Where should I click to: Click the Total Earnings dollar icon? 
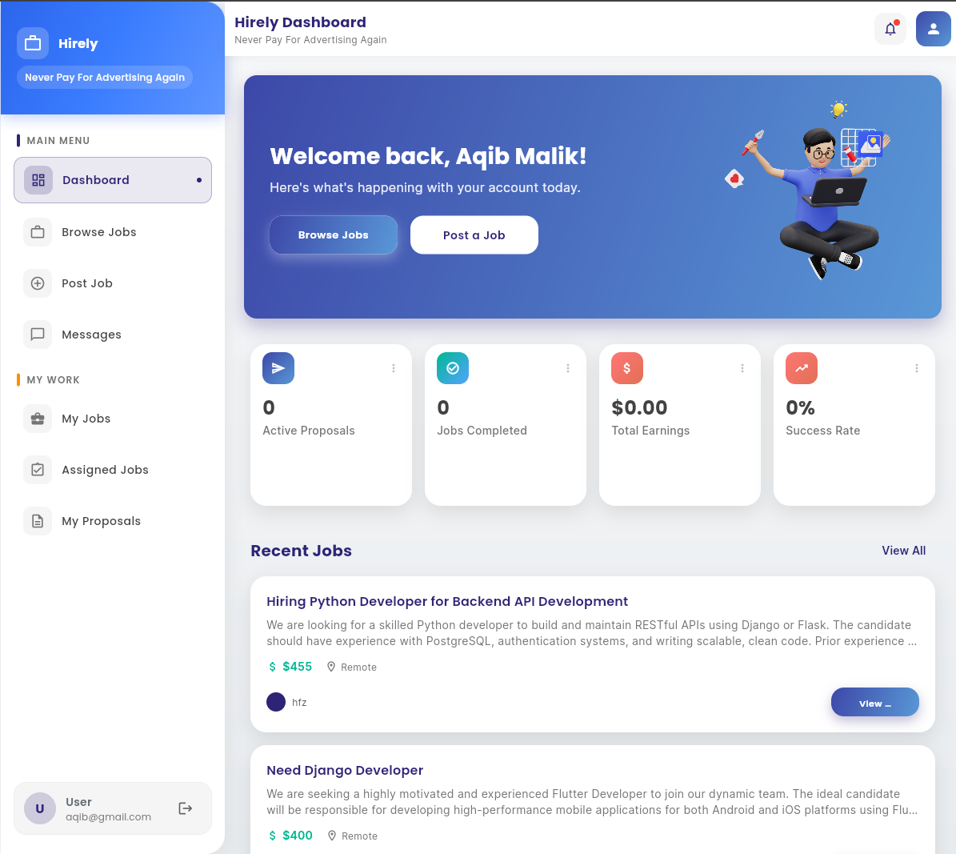pyautogui.click(x=626, y=368)
